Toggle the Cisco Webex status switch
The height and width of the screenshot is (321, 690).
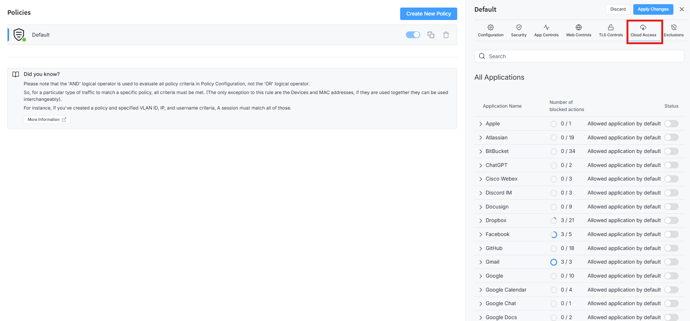(x=671, y=179)
